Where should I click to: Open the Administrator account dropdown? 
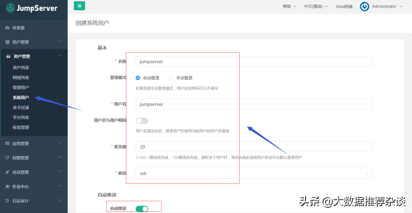387,6
